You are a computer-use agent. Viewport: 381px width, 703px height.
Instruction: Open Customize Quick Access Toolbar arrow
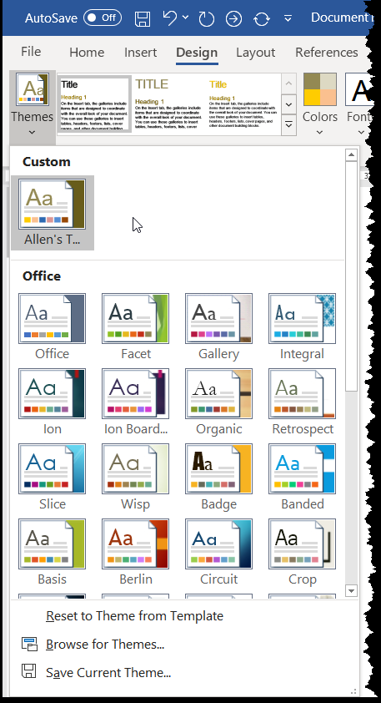pyautogui.click(x=288, y=18)
